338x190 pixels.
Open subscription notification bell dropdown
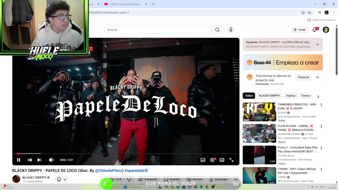point(62,179)
